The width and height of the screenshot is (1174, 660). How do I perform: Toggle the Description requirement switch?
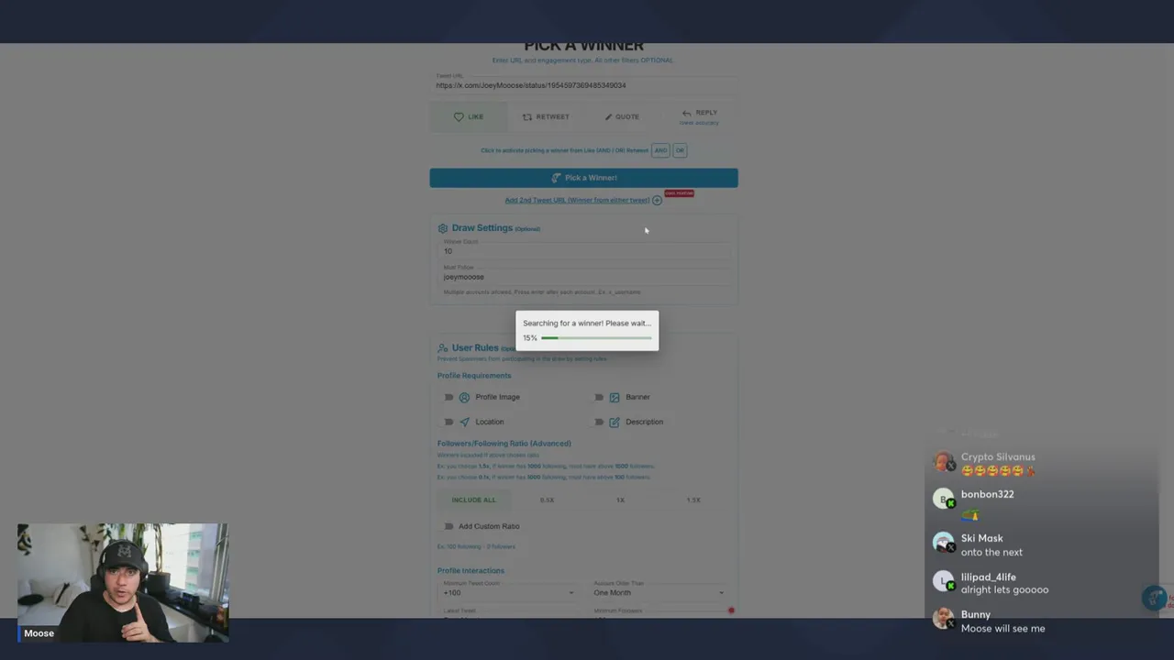[599, 422]
